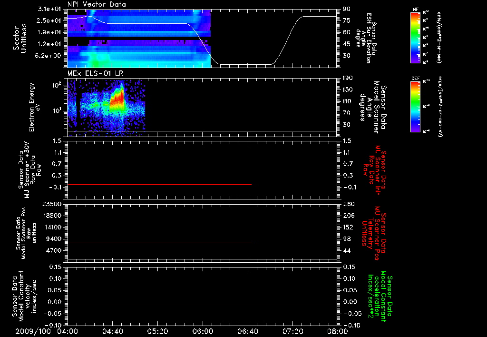Click the 90 degree elevation tick label
487x337 pixels.
pyautogui.click(x=347, y=9)
